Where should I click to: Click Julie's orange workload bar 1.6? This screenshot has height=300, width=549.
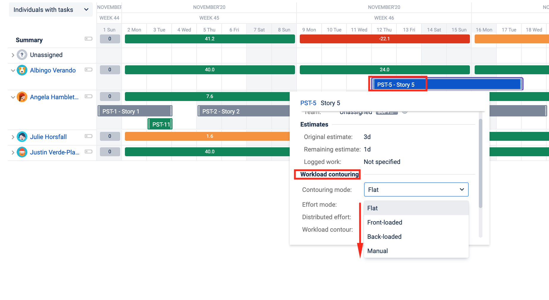207,136
